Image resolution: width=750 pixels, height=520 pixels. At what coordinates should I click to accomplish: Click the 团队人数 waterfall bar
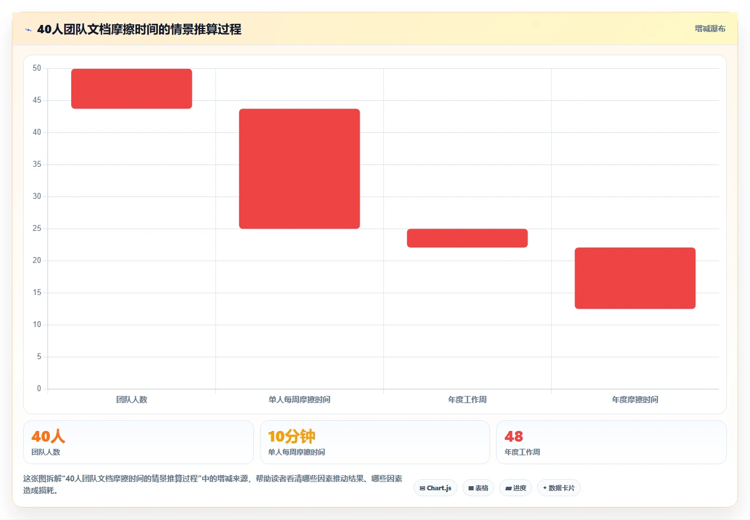click(x=132, y=88)
